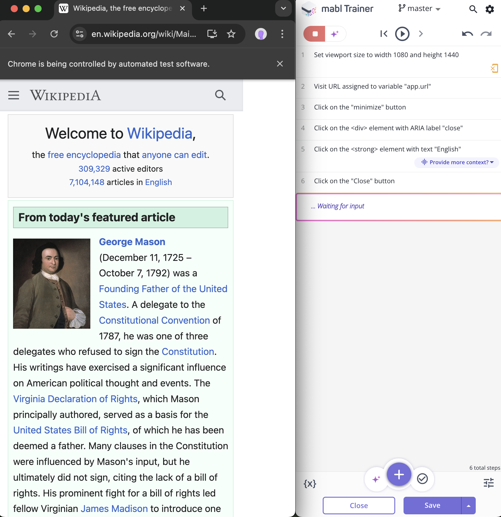Stop the current recording session
The height and width of the screenshot is (517, 501).
[316, 34]
